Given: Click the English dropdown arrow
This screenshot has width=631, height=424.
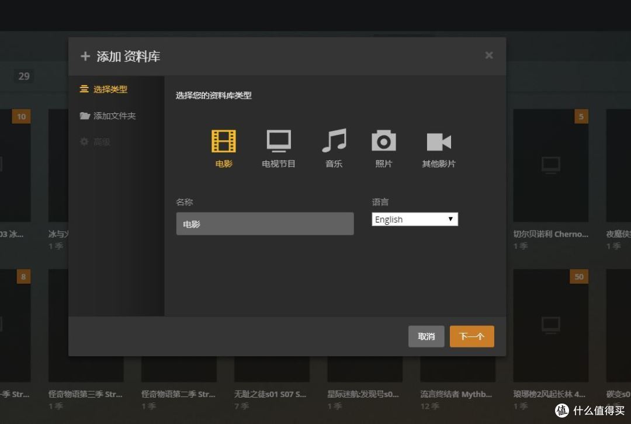Looking at the screenshot, I should [450, 219].
